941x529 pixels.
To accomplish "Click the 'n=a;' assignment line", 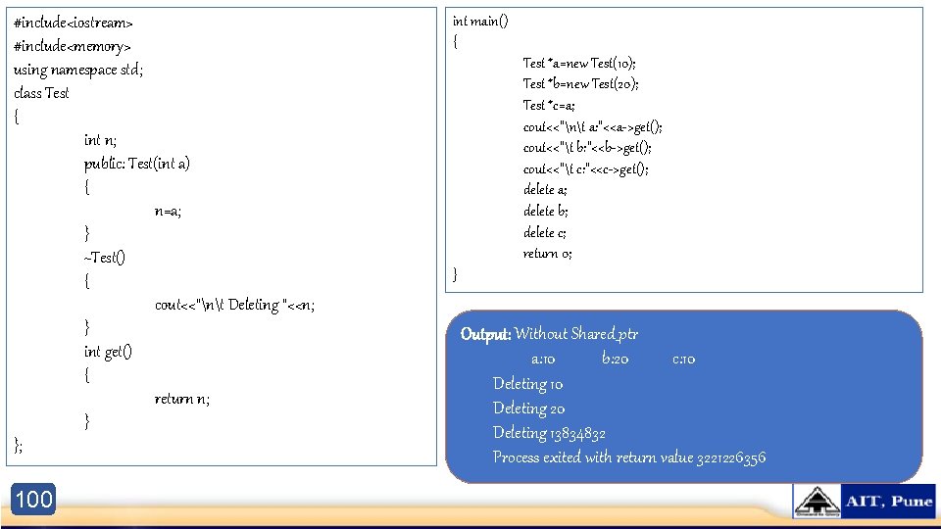I will click(x=168, y=212).
